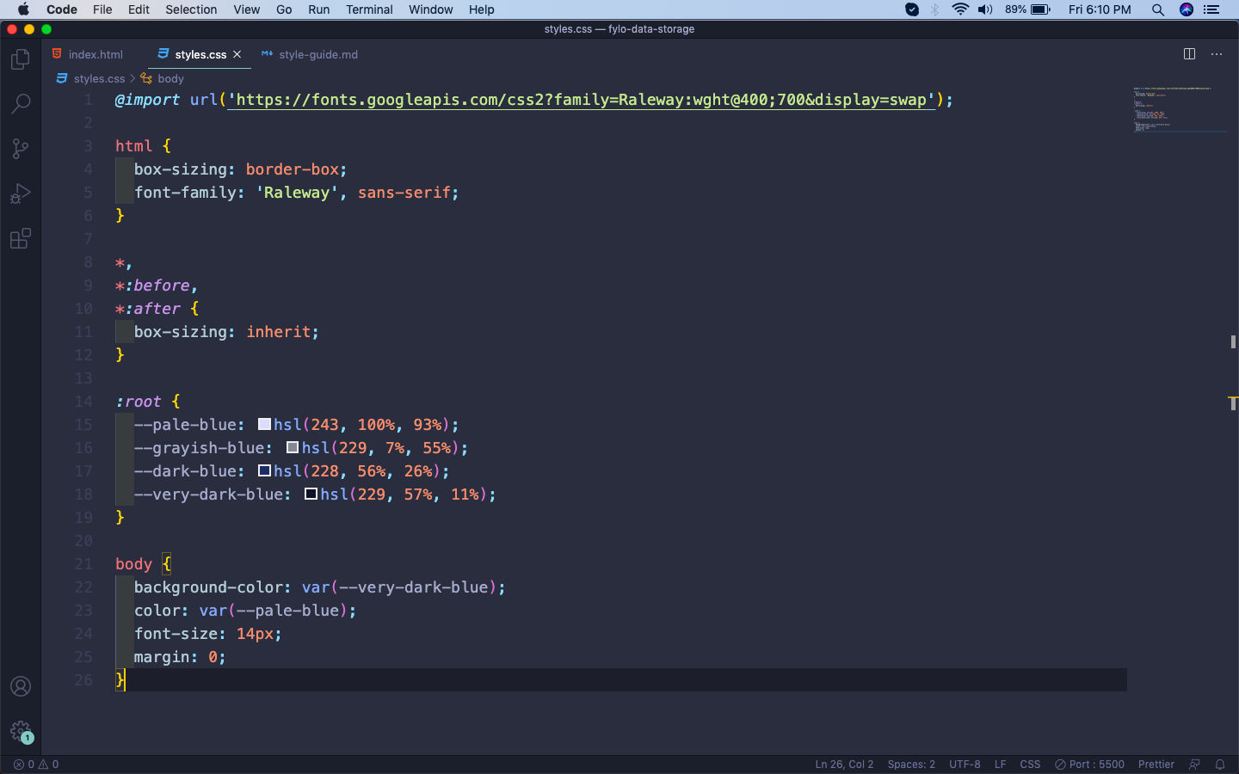Open the grayish-blue color swatch picker
Viewport: 1239px width, 774px height.
[293, 447]
